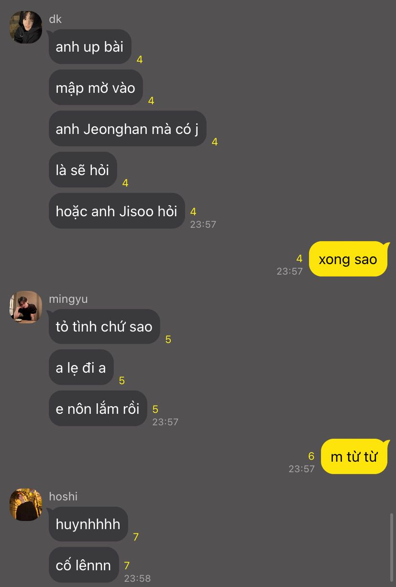Open dk's profile picture
This screenshot has width=396, height=587.
[x=26, y=27]
